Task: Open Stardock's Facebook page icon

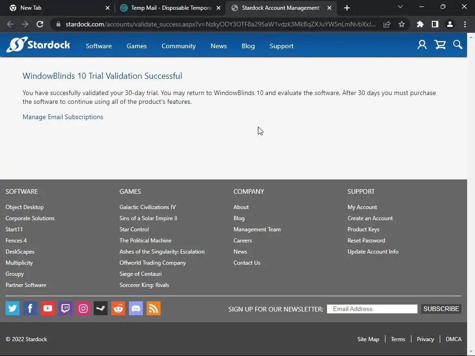Action: tap(30, 308)
